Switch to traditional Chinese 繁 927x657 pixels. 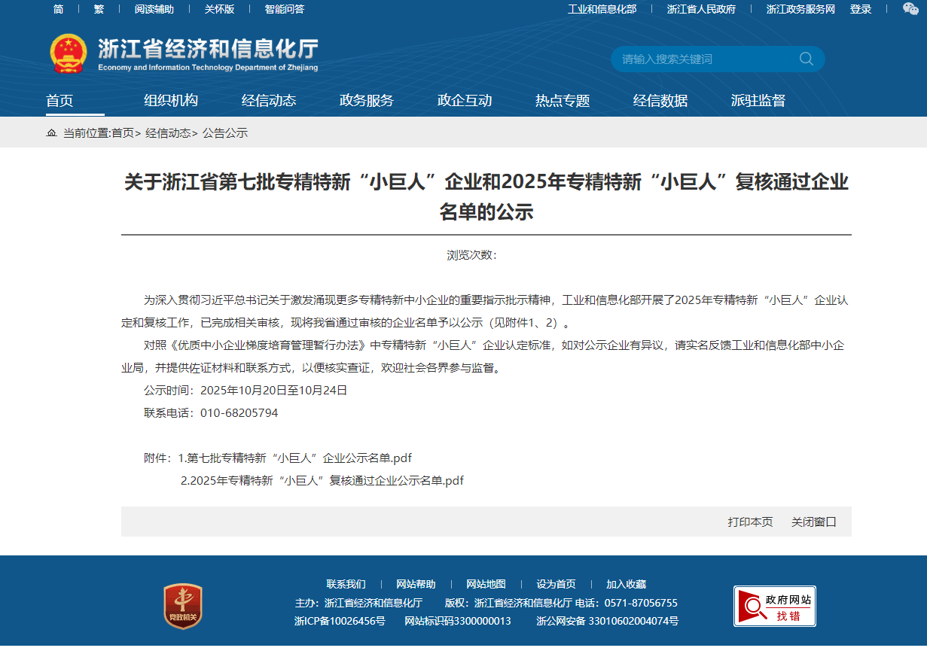point(99,9)
